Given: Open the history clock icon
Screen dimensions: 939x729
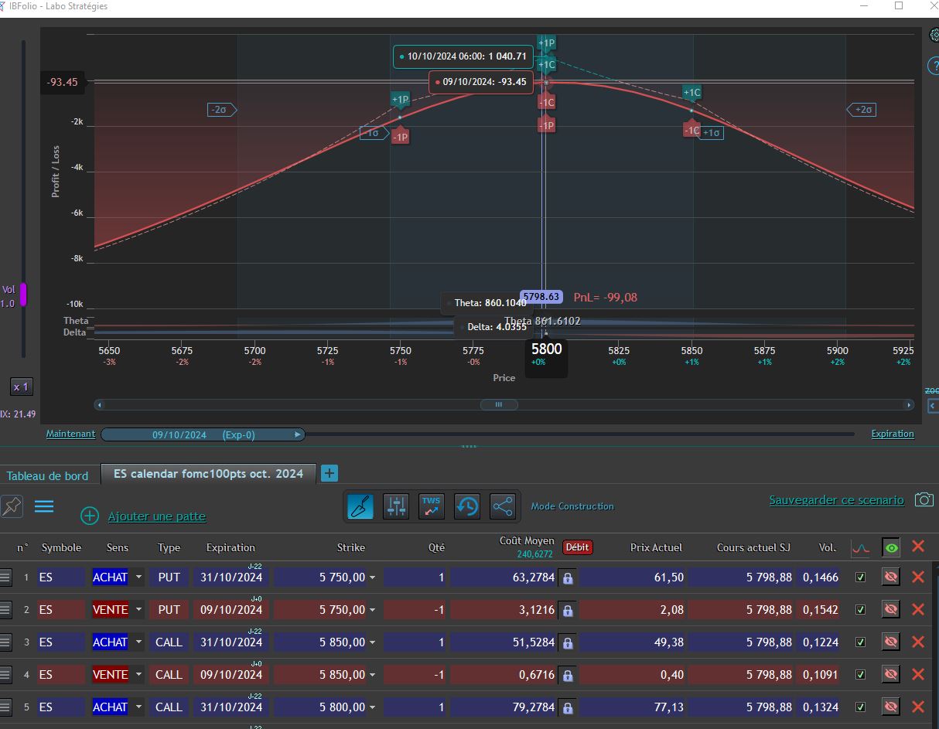Looking at the screenshot, I should click(x=467, y=506).
